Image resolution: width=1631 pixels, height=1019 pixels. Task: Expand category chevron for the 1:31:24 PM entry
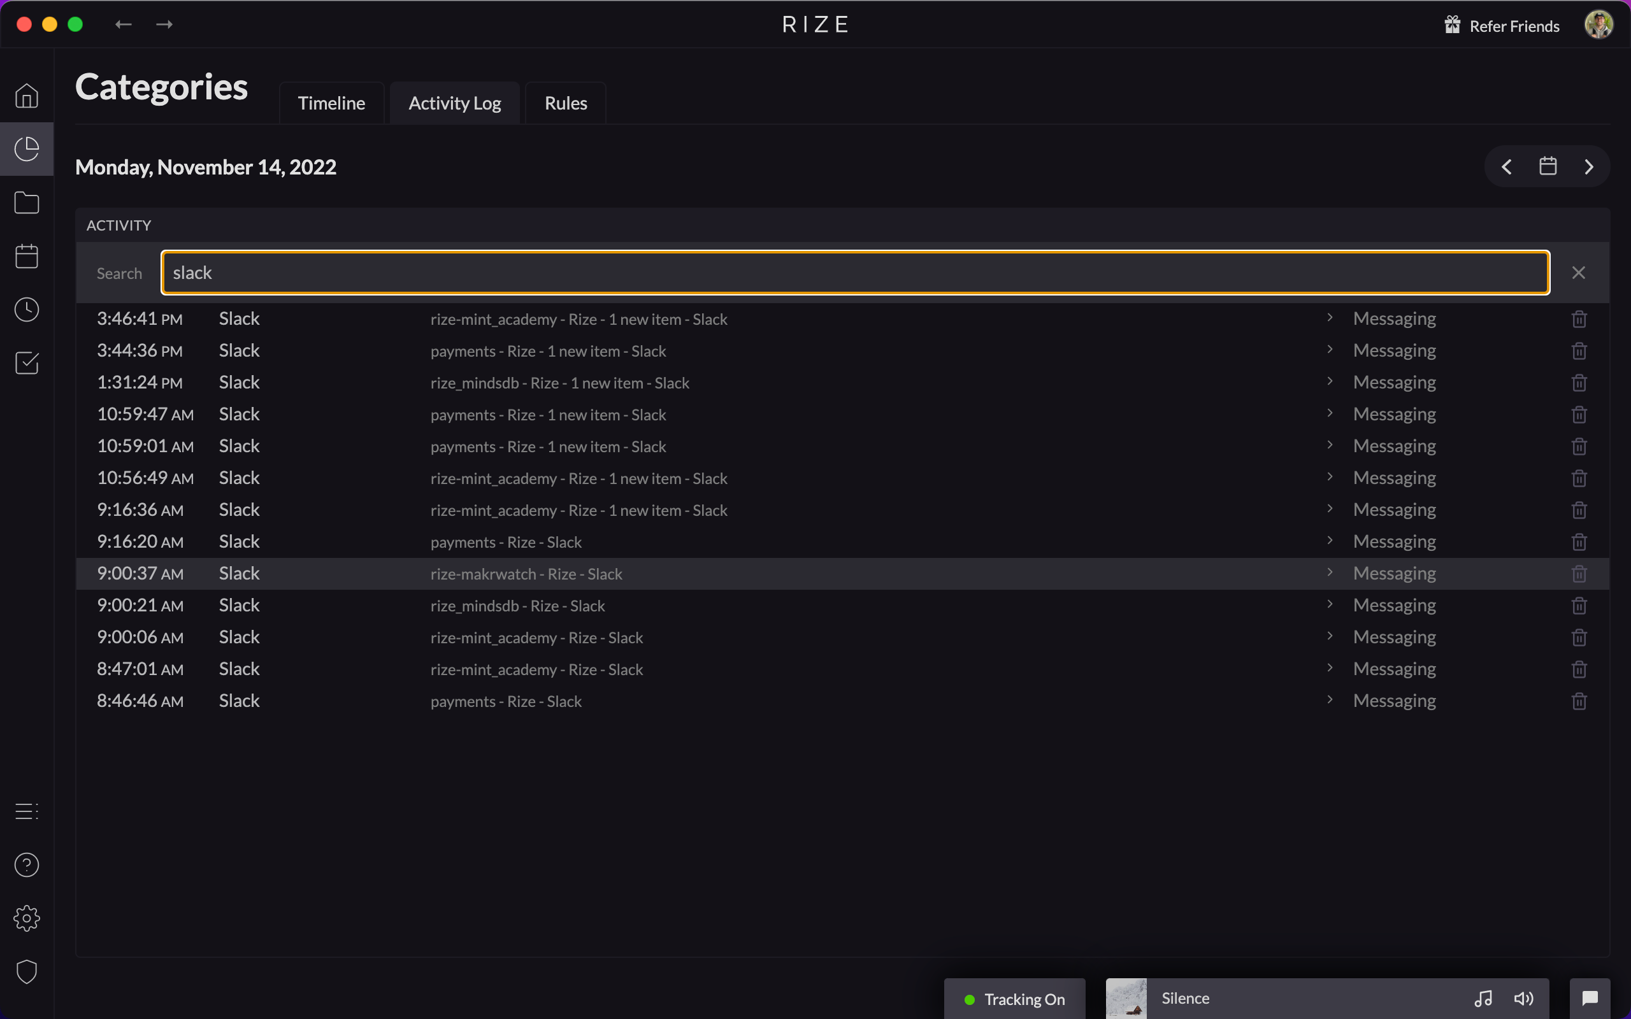coord(1330,381)
